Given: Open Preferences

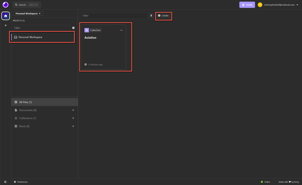Looking at the screenshot, I should point(21,182).
